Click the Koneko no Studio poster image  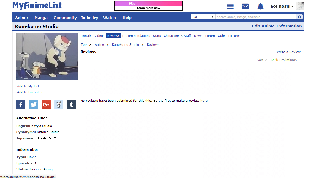click(x=47, y=56)
